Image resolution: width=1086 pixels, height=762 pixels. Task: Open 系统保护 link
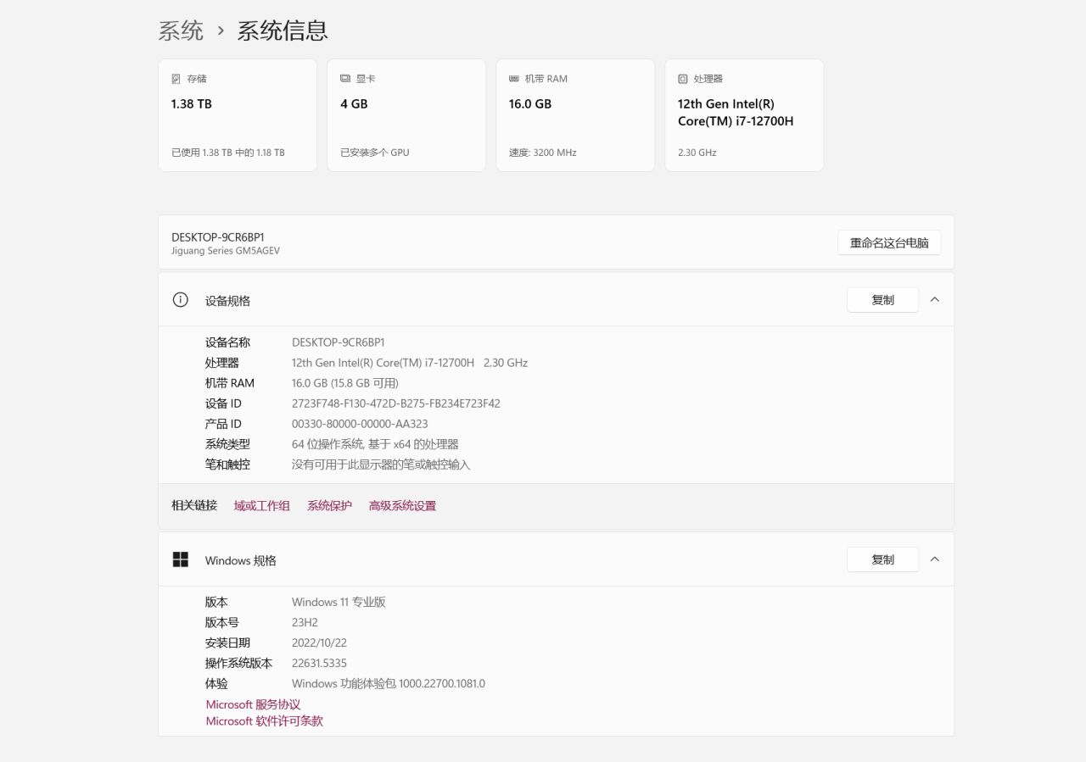click(x=329, y=506)
